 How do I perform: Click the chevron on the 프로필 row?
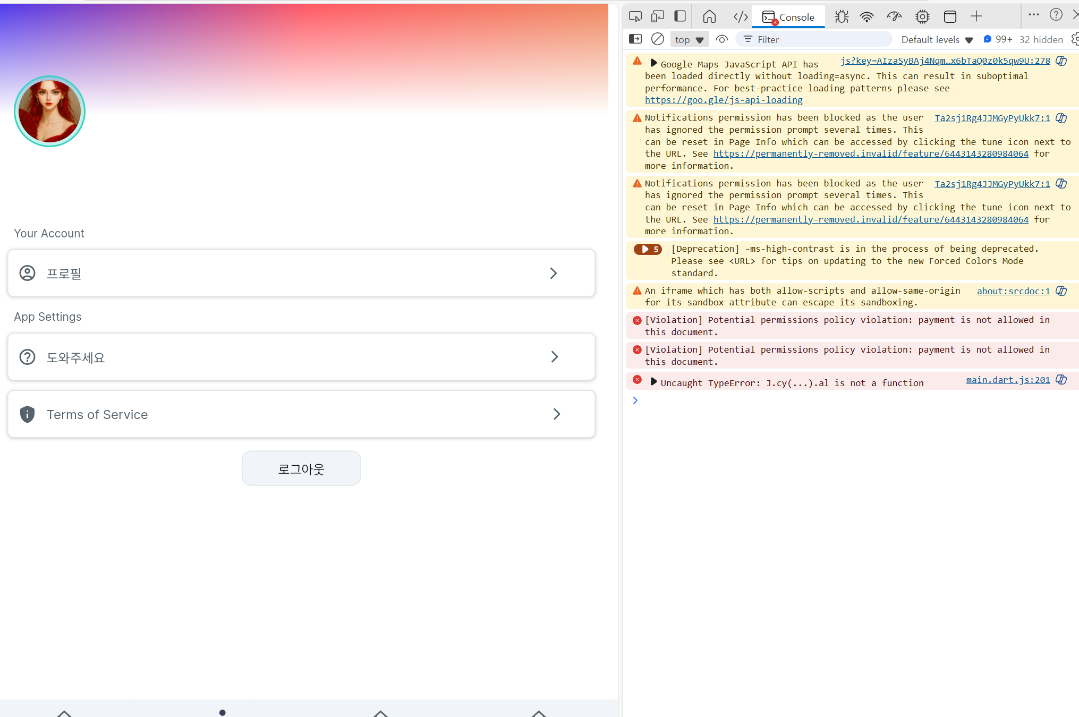[554, 273]
